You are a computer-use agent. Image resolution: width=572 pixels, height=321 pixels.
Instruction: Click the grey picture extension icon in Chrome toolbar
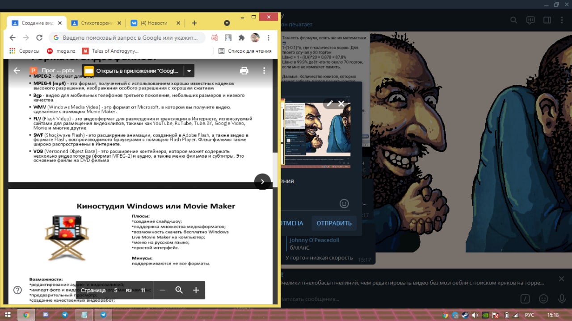(228, 38)
